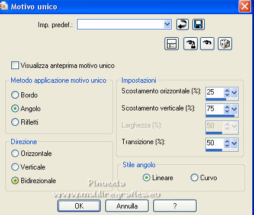Randomize parameters with the dice icon
Viewport: 254px width, 215px height.
[x=225, y=44]
